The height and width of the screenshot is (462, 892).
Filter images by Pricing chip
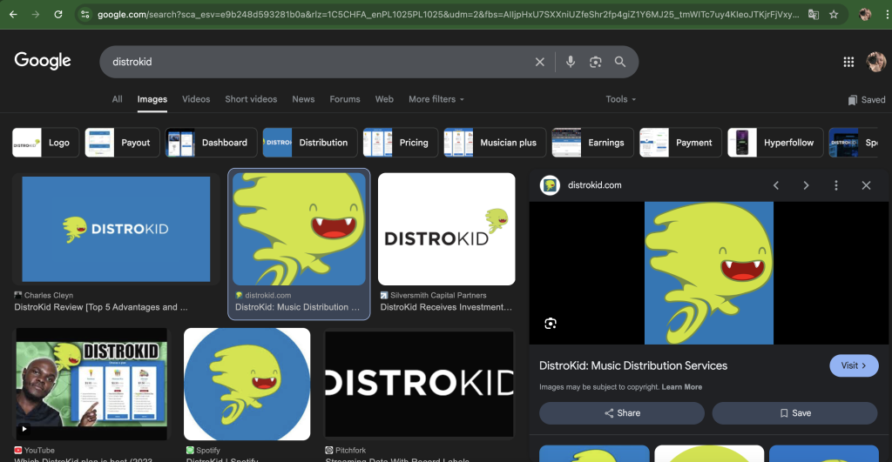tap(401, 143)
